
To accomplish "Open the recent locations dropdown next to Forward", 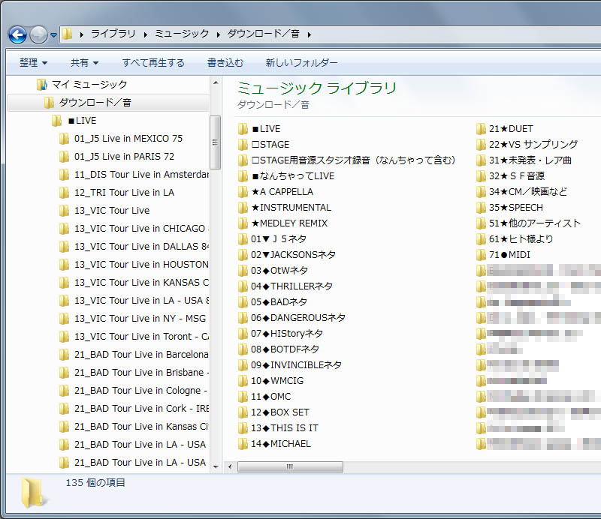I will (53, 35).
